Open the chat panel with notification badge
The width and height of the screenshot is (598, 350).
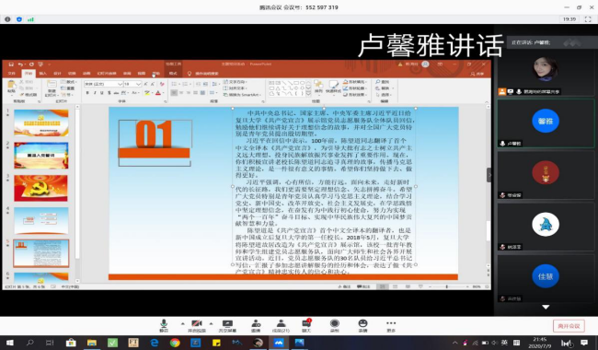(306, 325)
